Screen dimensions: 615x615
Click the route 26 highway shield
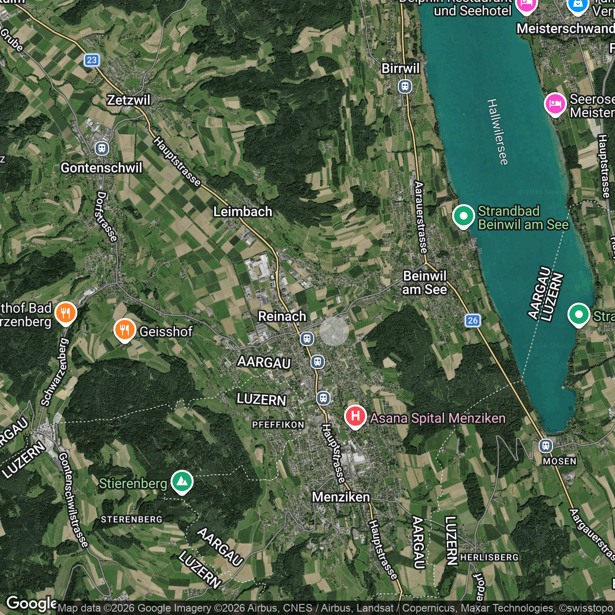click(473, 320)
